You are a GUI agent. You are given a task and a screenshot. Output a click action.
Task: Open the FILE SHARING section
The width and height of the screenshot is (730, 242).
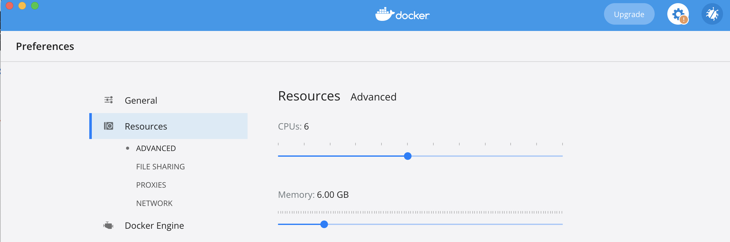tap(160, 166)
